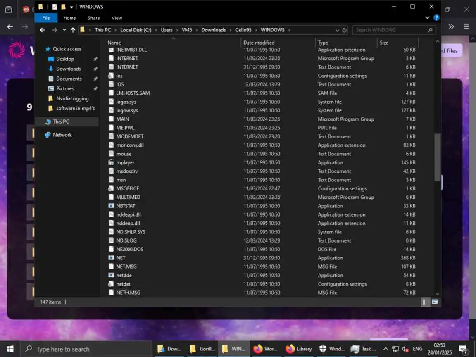Go up one folder level arrow
This screenshot has width=476, height=357.
[73, 30]
